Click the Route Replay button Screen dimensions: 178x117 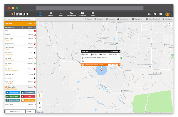point(13,93)
